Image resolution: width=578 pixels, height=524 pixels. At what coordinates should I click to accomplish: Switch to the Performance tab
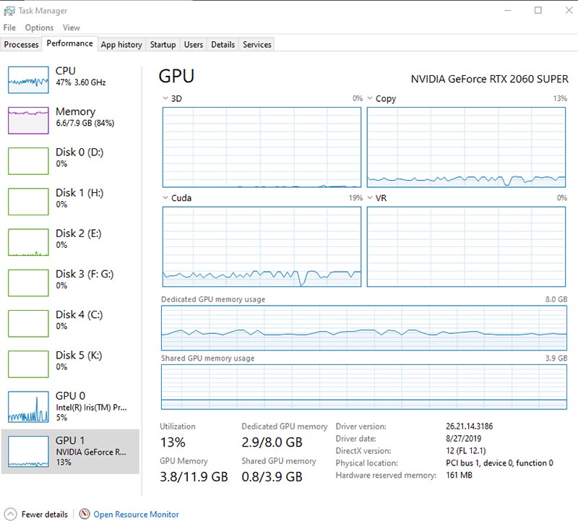(69, 43)
